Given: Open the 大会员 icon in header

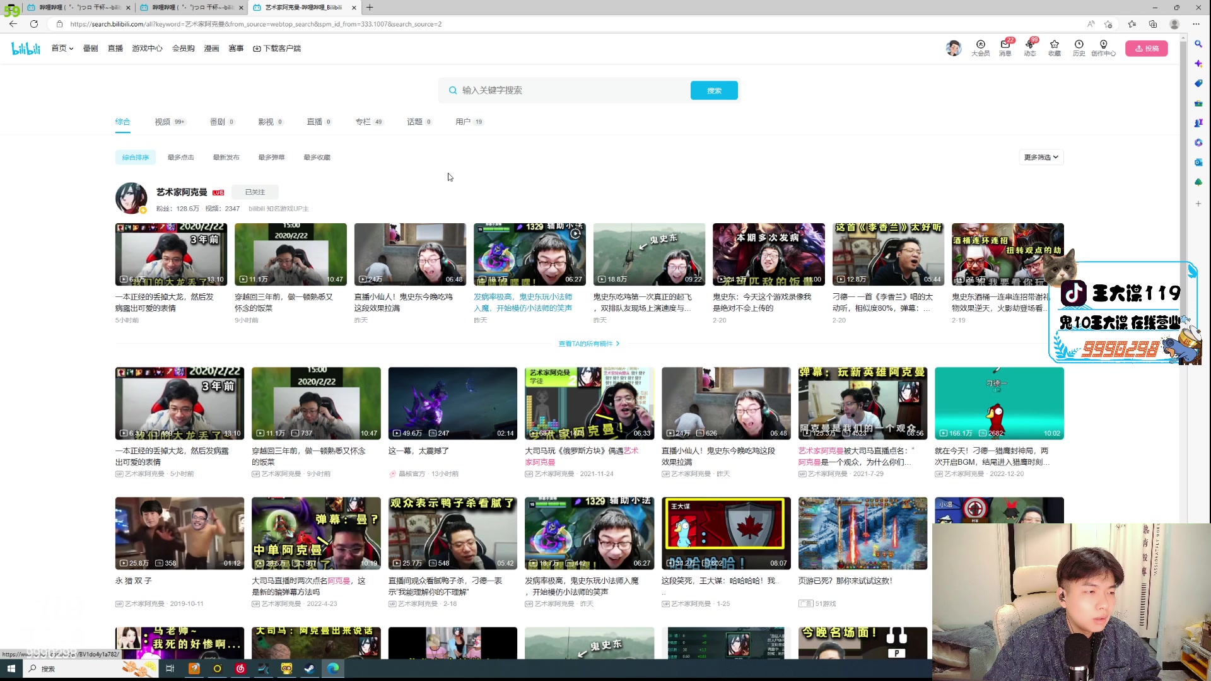Looking at the screenshot, I should tap(980, 48).
